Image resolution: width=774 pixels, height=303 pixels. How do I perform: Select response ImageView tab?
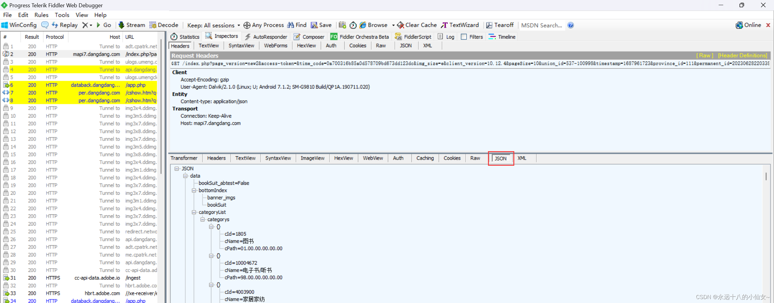(x=312, y=158)
